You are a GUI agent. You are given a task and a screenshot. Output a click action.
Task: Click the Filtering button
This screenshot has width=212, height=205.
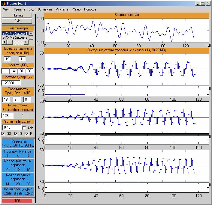(x=17, y=15)
